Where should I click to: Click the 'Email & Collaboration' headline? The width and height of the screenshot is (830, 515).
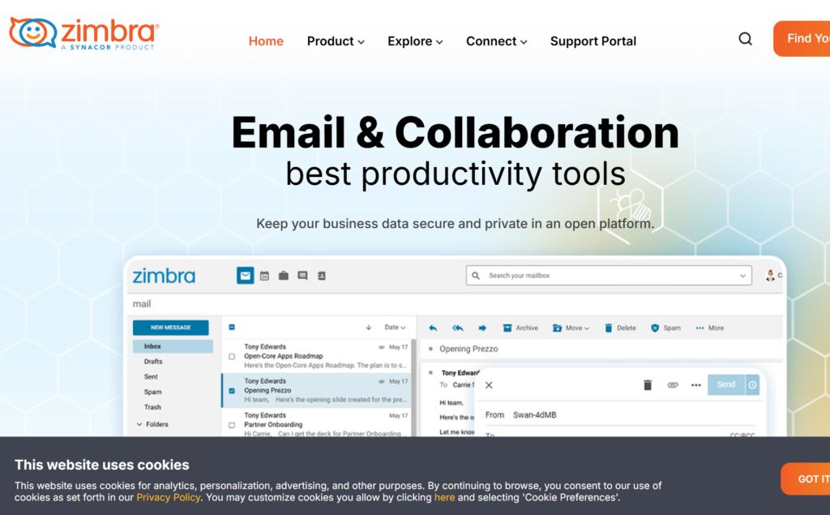click(x=456, y=132)
